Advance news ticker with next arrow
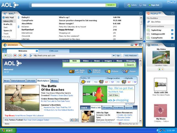Viewport: 177px width, 133px height. tap(77, 120)
